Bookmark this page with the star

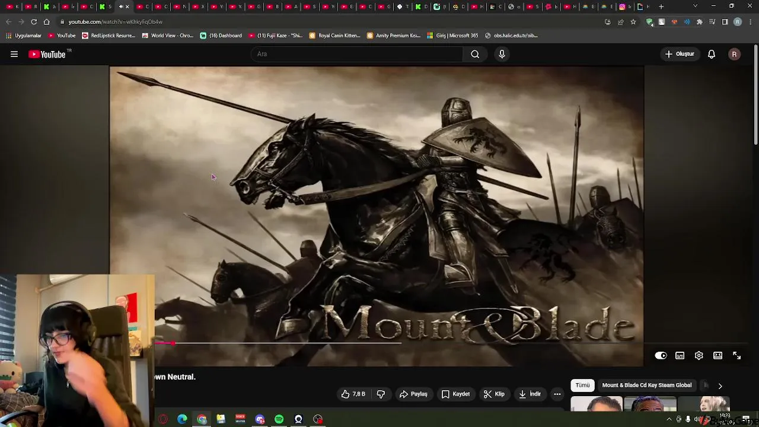point(633,22)
